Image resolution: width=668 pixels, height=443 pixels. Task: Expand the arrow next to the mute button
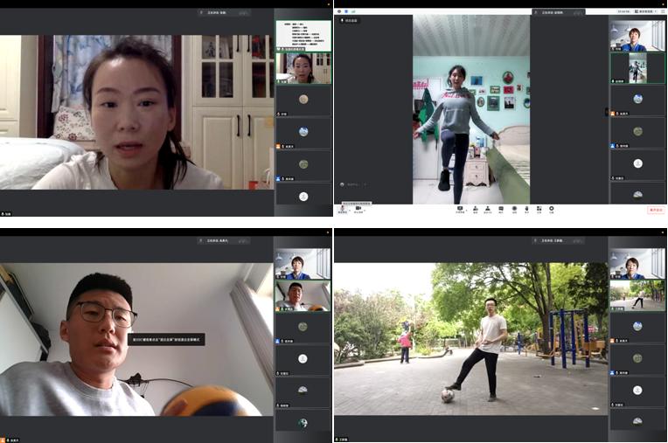tap(350, 208)
